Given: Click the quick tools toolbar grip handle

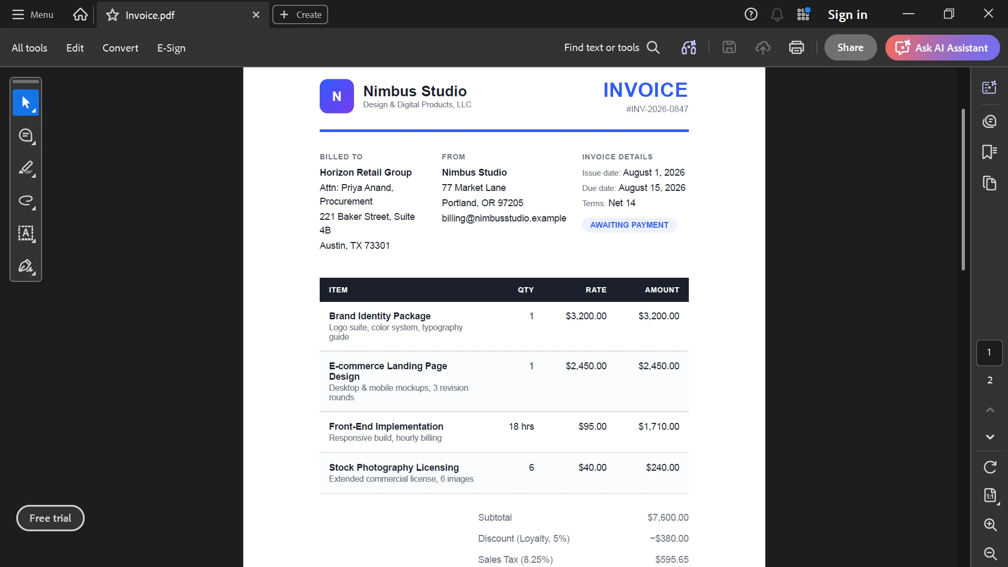Looking at the screenshot, I should [x=26, y=82].
